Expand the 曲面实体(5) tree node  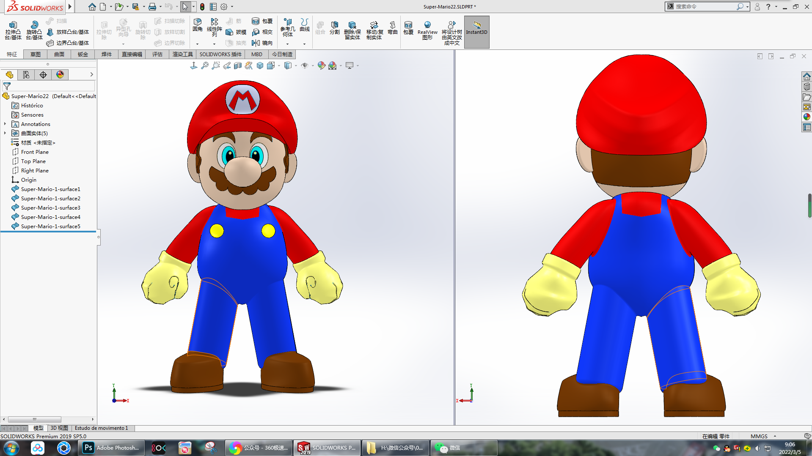click(5, 134)
